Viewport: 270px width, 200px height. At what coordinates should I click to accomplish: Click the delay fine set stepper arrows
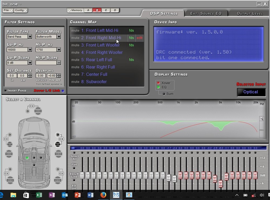coord(59,76)
